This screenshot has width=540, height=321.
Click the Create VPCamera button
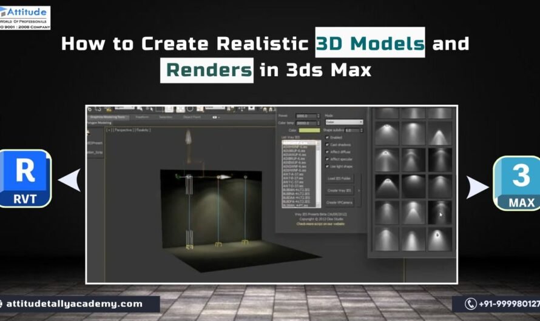click(339, 202)
